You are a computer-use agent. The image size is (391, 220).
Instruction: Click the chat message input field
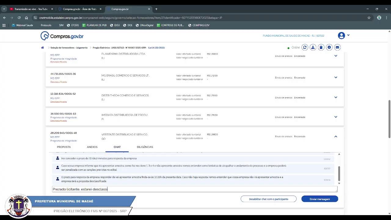pyautogui.click(x=195, y=189)
